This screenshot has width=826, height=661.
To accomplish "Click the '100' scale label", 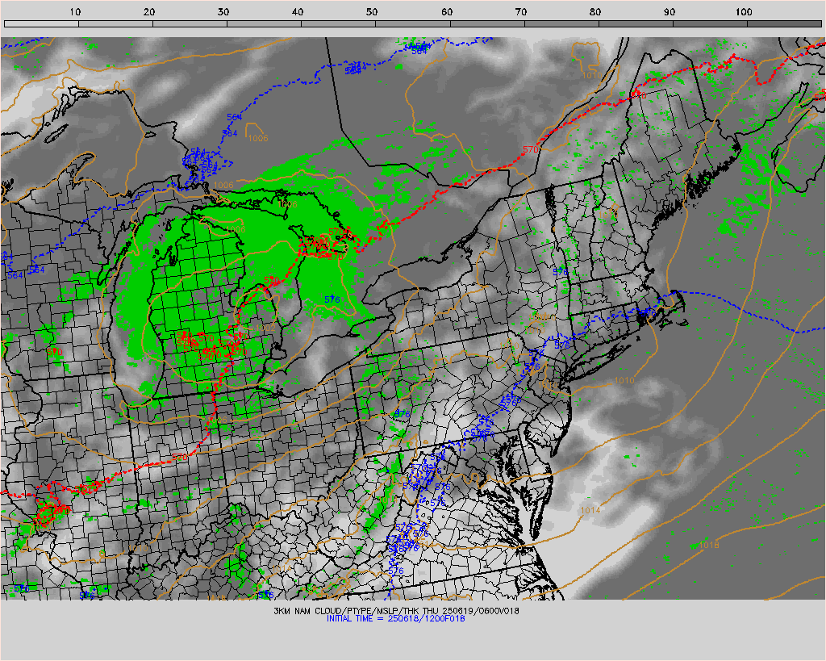I will click(743, 11).
